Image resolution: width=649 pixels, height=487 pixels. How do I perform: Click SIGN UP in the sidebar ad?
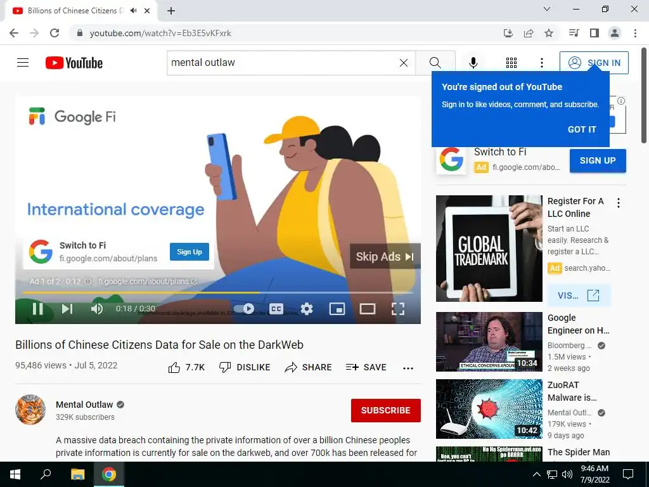click(x=598, y=160)
